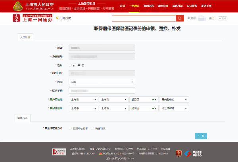
Task: Click the red search magnifier button
Action: (x=180, y=18)
